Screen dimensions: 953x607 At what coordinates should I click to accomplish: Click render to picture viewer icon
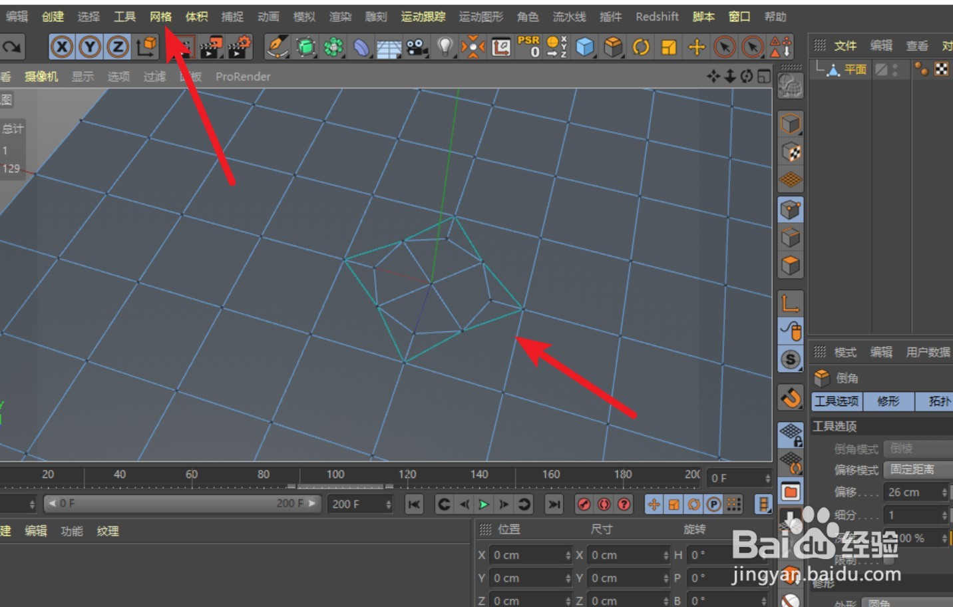(211, 47)
